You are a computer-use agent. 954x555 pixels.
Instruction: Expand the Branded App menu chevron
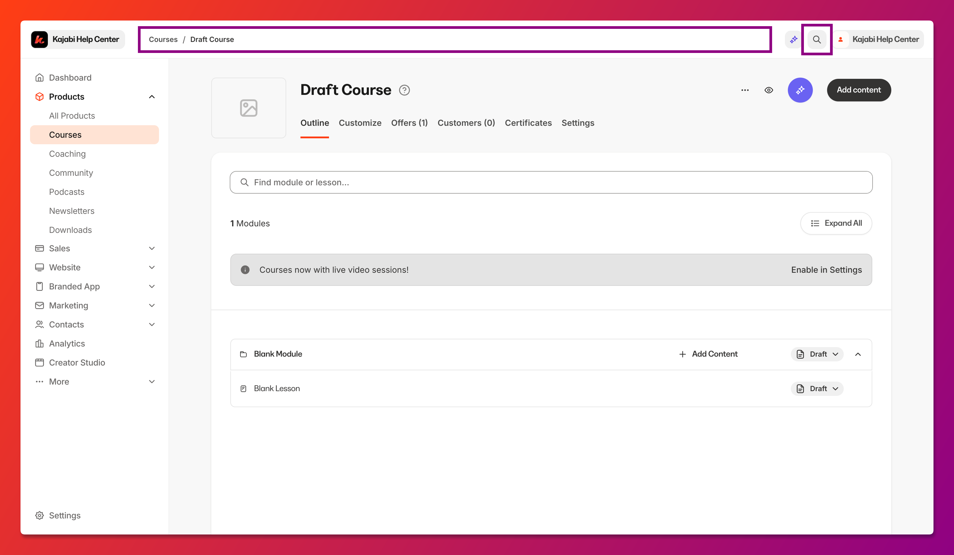(x=152, y=286)
